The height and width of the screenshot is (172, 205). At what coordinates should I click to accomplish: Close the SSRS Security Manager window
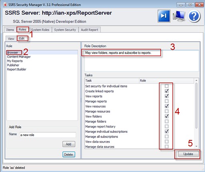[x=199, y=5]
